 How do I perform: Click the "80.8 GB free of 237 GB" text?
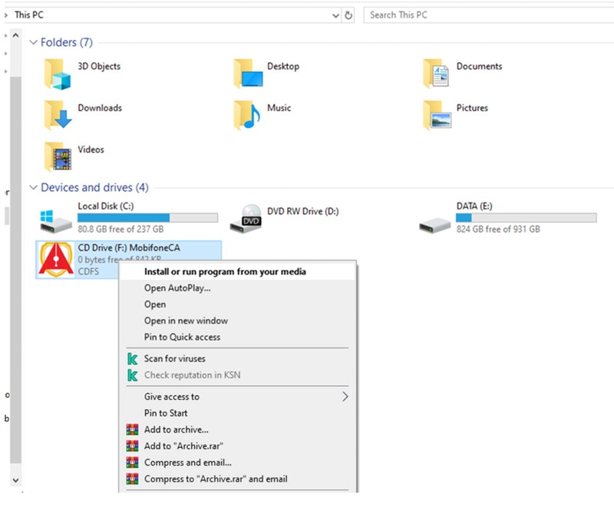[x=120, y=229]
